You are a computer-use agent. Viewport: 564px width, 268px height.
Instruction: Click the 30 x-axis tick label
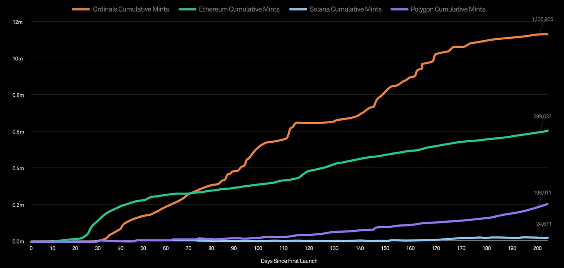[x=98, y=248]
